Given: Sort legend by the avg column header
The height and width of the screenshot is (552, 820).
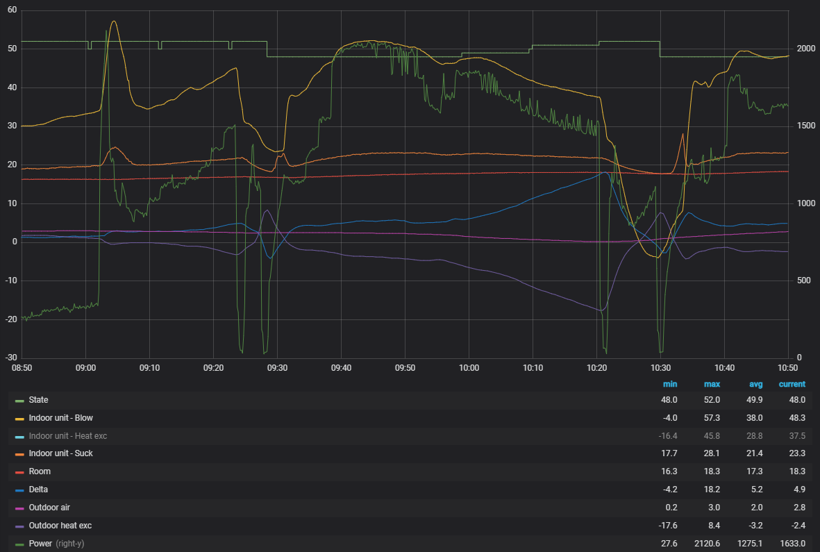Looking at the screenshot, I should point(755,384).
